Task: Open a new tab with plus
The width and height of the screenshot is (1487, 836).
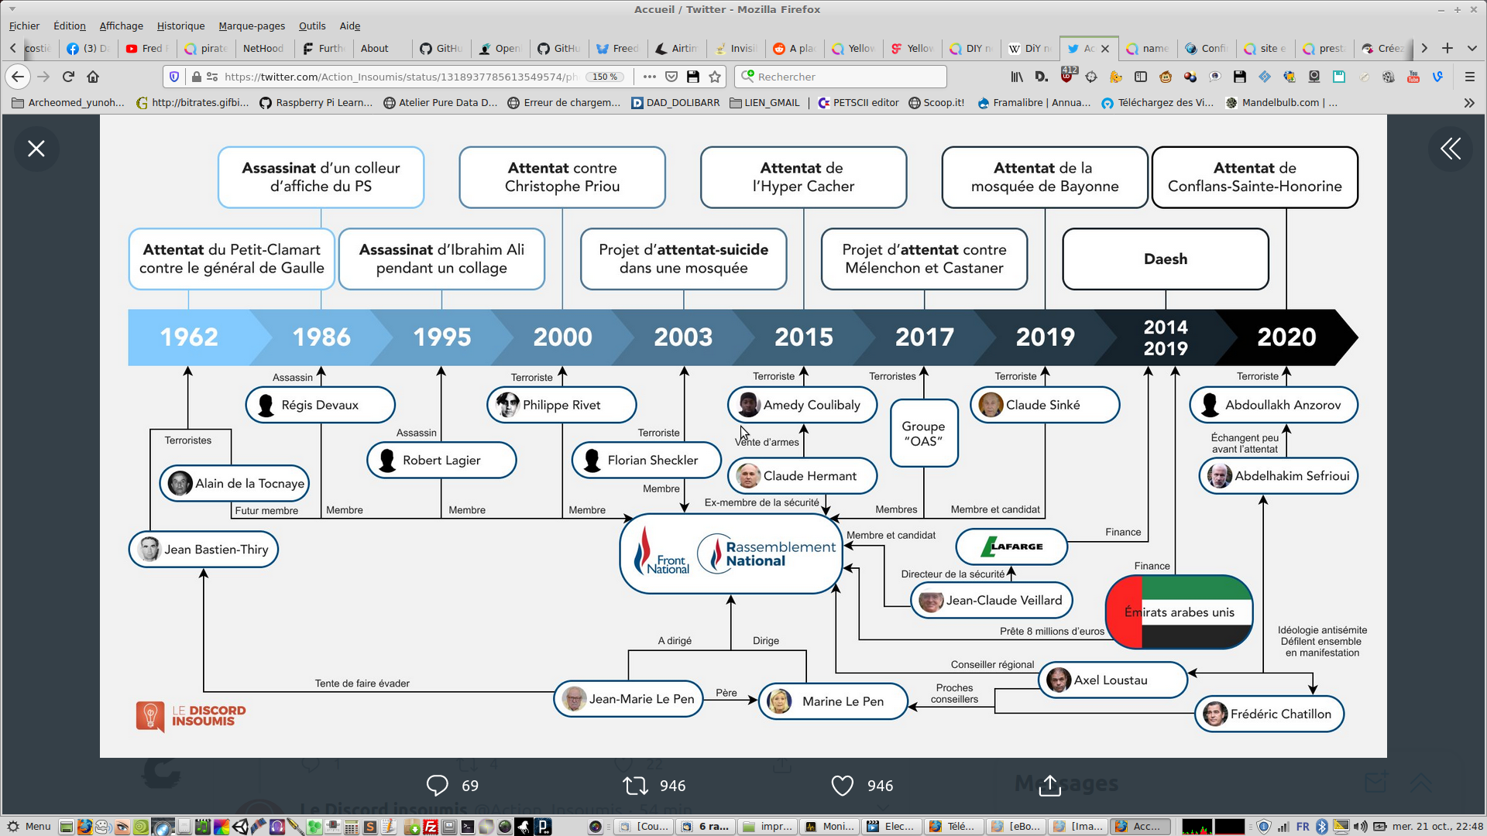Action: 1447,48
